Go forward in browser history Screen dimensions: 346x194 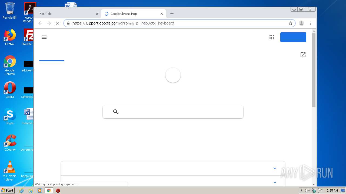click(x=49, y=23)
